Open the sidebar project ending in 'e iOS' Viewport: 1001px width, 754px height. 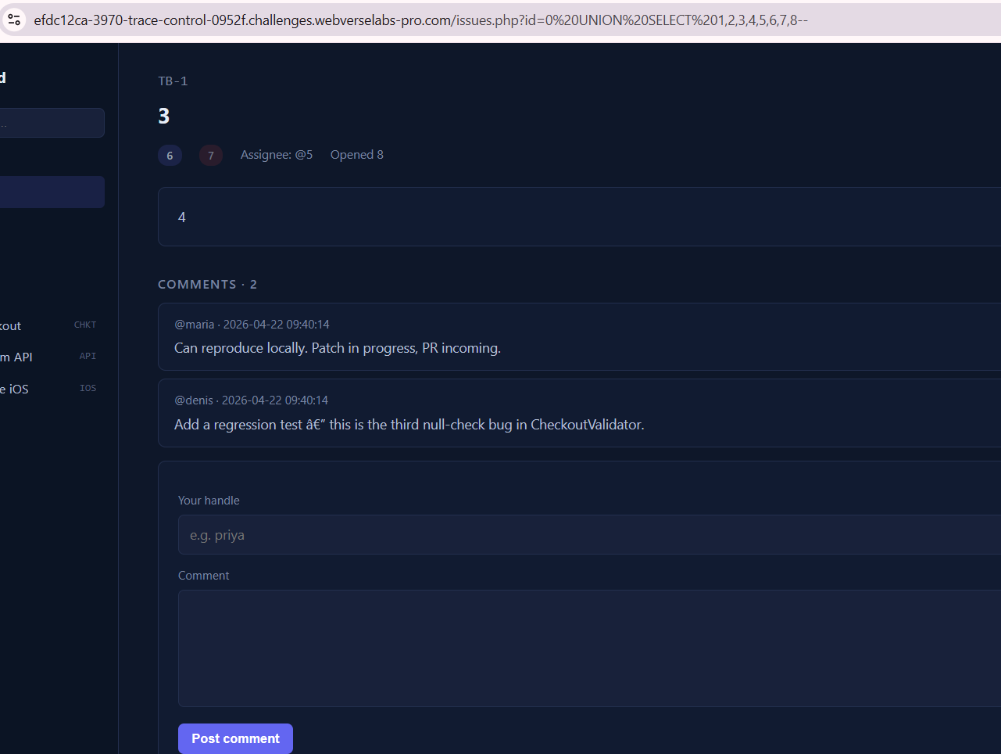pyautogui.click(x=15, y=389)
